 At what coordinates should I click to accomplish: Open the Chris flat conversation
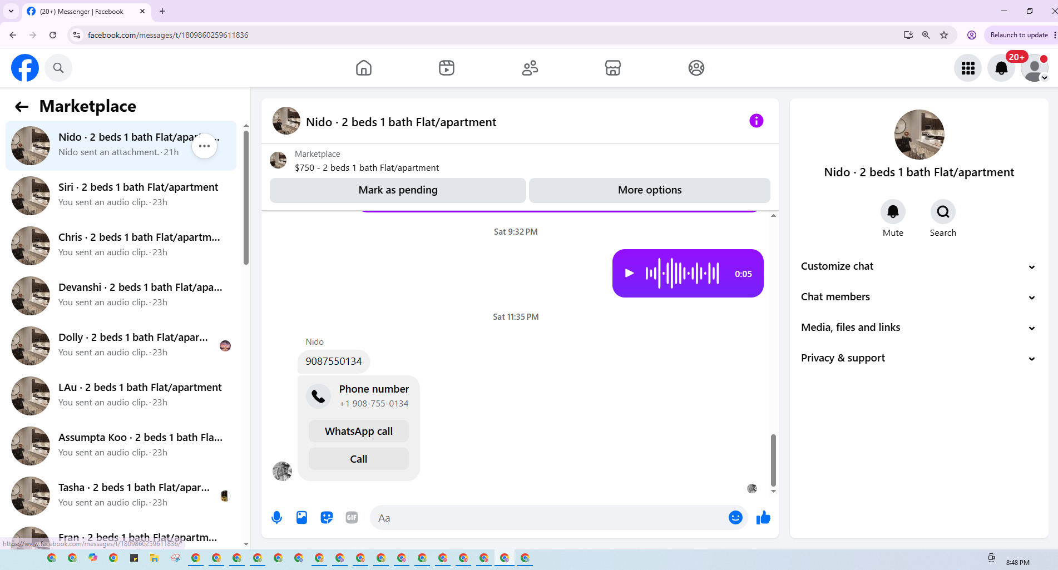click(121, 246)
